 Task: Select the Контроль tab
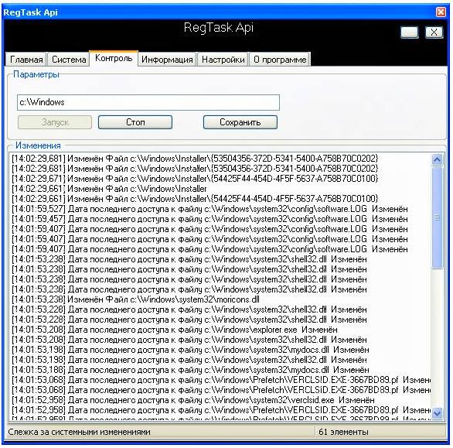[114, 59]
